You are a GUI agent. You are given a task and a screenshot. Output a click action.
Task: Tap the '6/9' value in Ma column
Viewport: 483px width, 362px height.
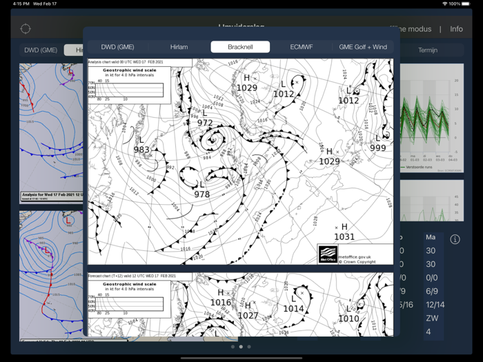[x=432, y=291]
